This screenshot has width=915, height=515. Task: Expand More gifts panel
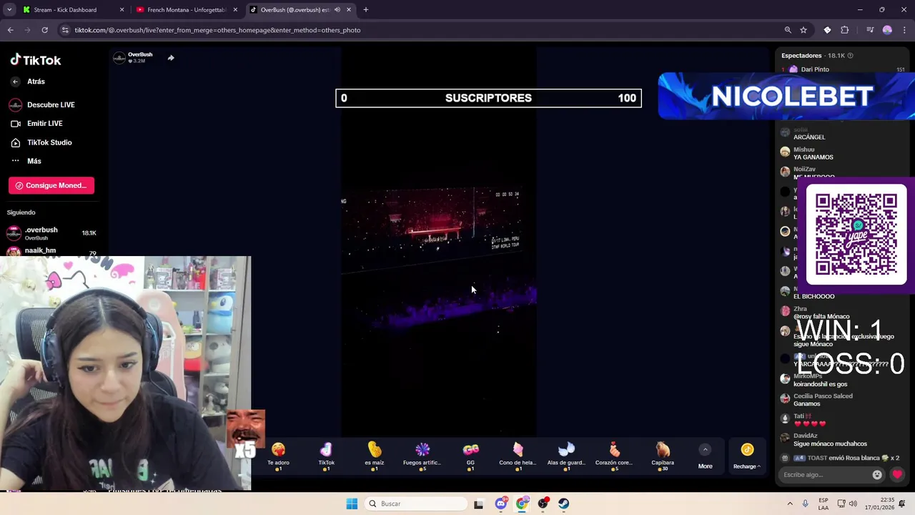[705, 456]
